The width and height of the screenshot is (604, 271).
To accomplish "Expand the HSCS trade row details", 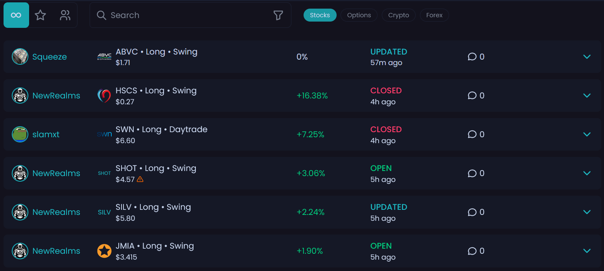I will tap(587, 95).
